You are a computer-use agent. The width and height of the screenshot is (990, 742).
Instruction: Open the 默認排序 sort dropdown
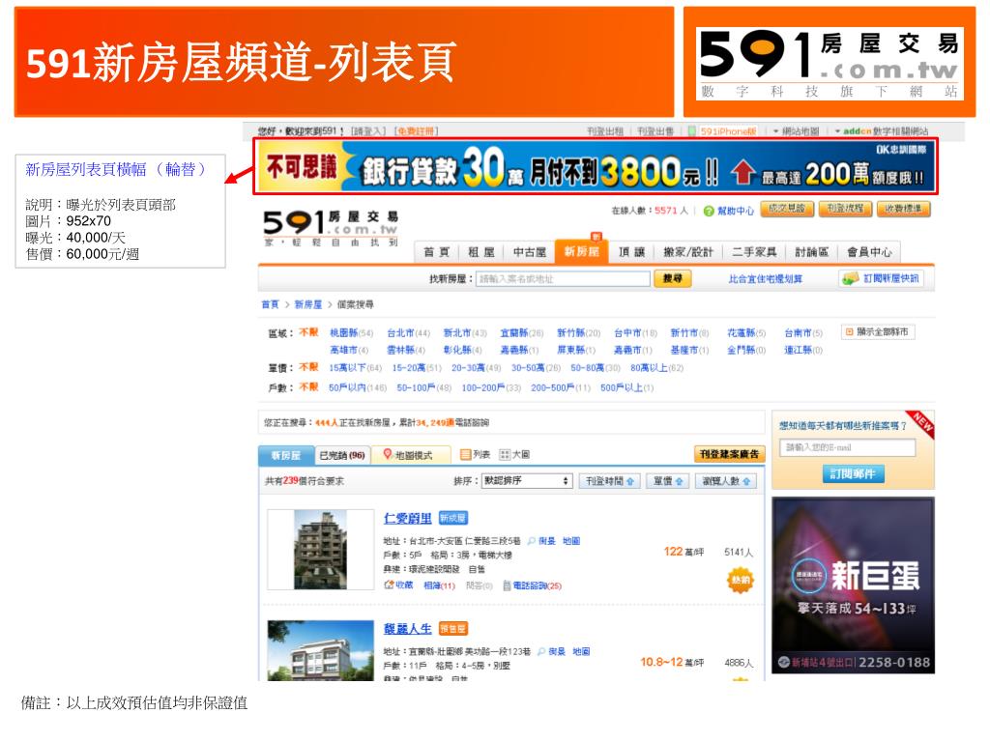(527, 481)
